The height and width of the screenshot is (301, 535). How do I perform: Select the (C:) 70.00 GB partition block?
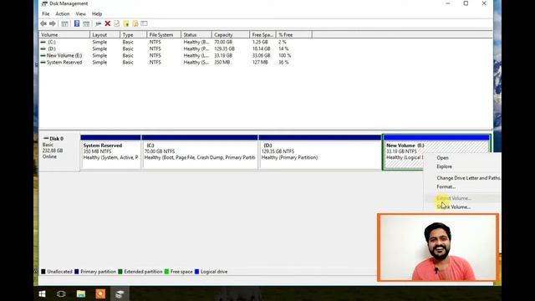coord(200,152)
